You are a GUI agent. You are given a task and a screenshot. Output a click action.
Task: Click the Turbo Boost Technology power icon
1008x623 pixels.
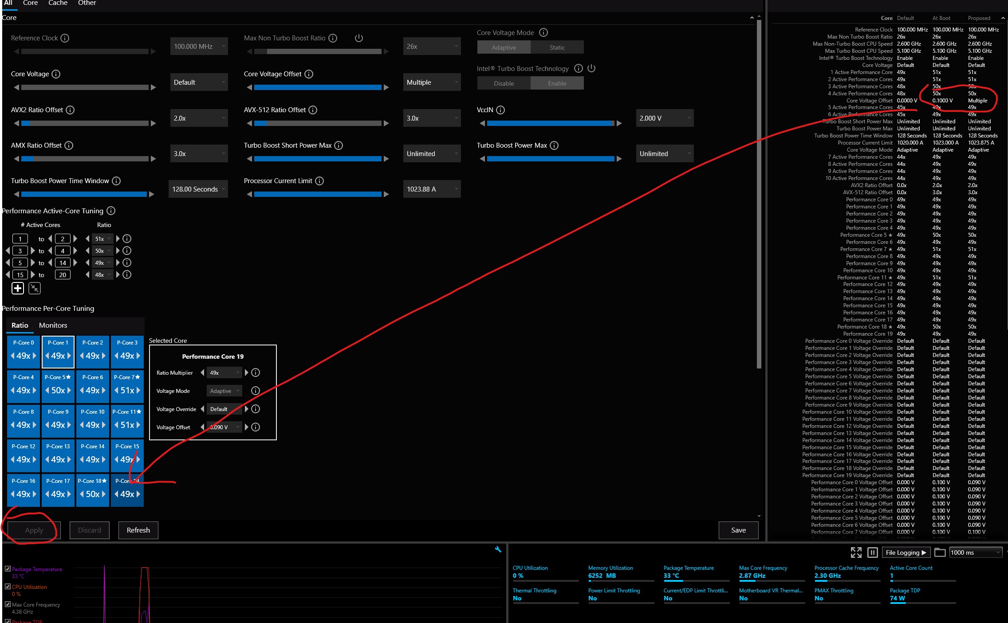pos(591,68)
